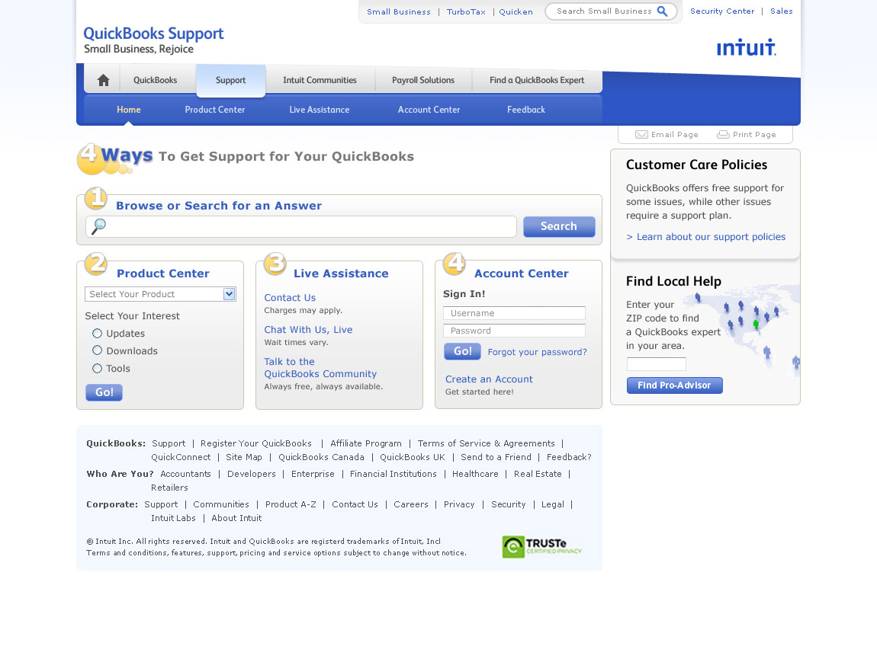The height and width of the screenshot is (646, 877).
Task: Open the Affiliate Program footer link
Action: [366, 443]
